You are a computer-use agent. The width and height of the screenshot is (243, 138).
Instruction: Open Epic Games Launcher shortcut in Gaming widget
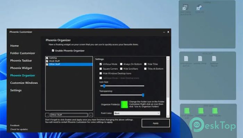(x=185, y=8)
